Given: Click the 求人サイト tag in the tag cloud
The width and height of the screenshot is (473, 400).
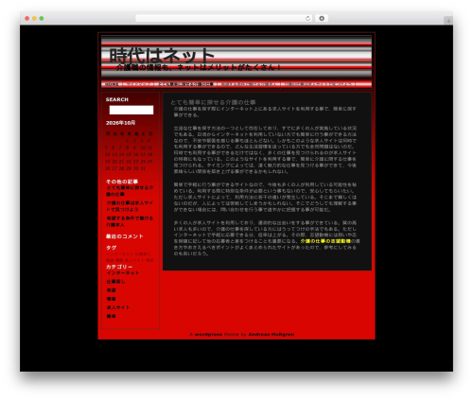Looking at the screenshot, I should [x=134, y=260].
